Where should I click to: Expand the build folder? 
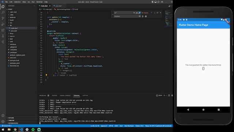tap(22, 20)
